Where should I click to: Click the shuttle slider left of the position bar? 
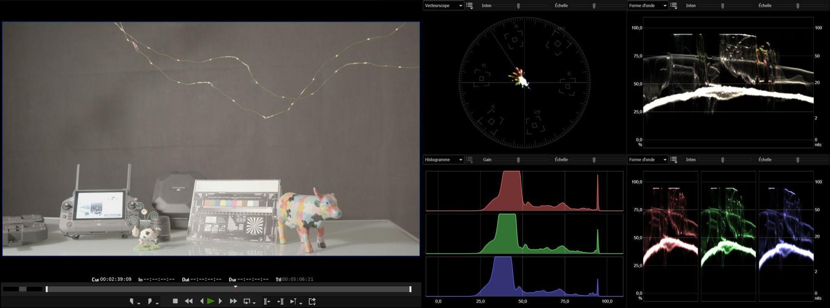pyautogui.click(x=23, y=289)
